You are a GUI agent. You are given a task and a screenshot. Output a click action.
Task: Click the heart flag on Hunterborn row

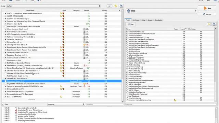(x=63, y=60)
